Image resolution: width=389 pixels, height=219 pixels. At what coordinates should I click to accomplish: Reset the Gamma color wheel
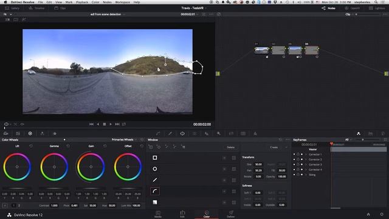[68, 146]
